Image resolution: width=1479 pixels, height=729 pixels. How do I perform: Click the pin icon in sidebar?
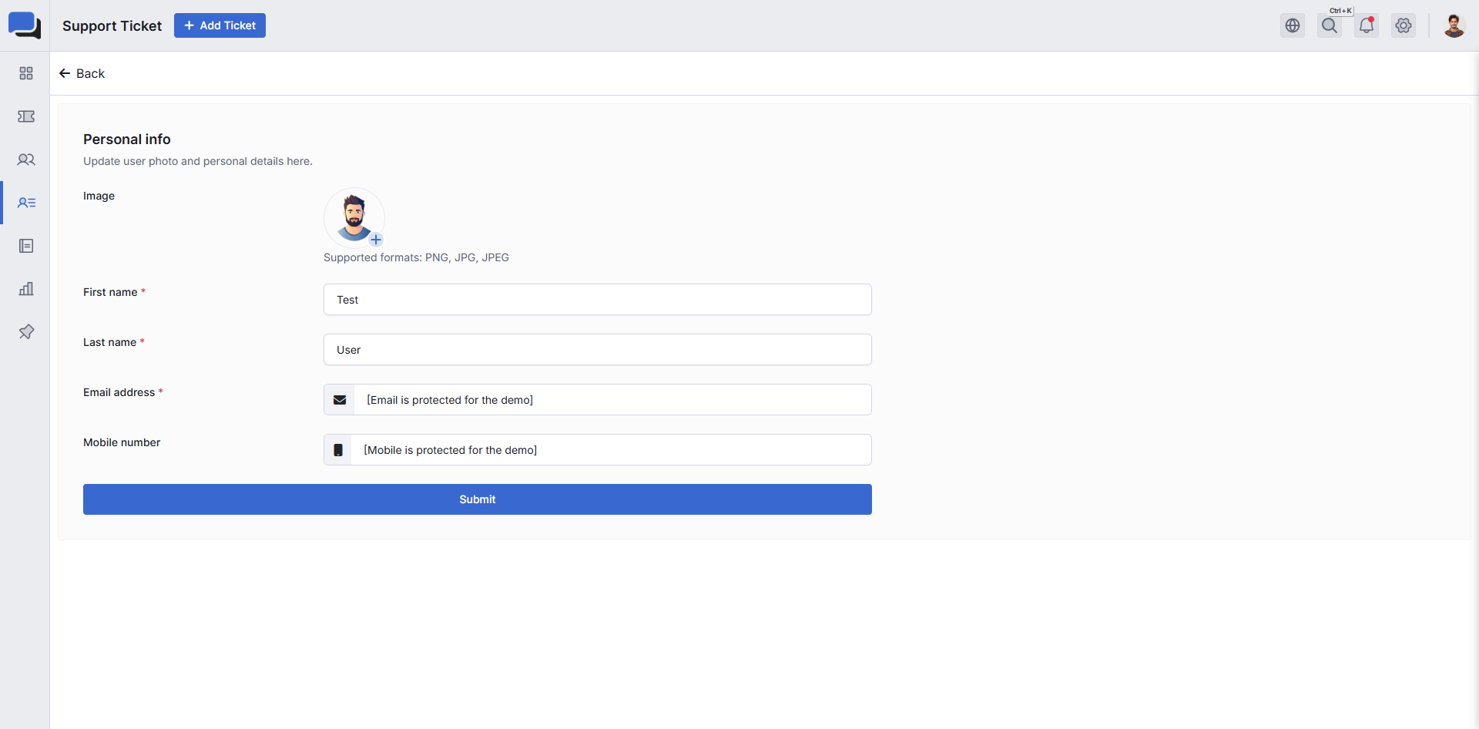click(x=26, y=332)
